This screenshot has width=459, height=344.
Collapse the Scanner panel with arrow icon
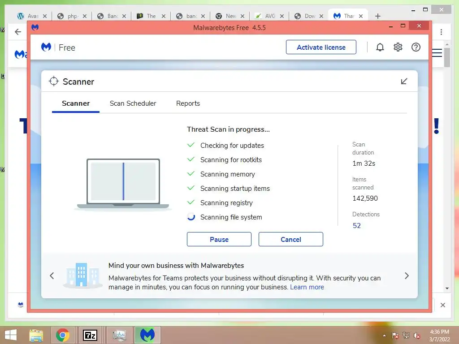(x=404, y=82)
